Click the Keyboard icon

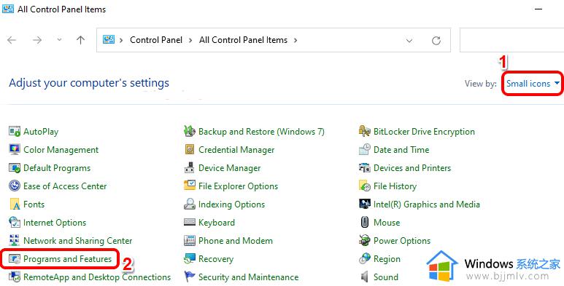coord(190,223)
